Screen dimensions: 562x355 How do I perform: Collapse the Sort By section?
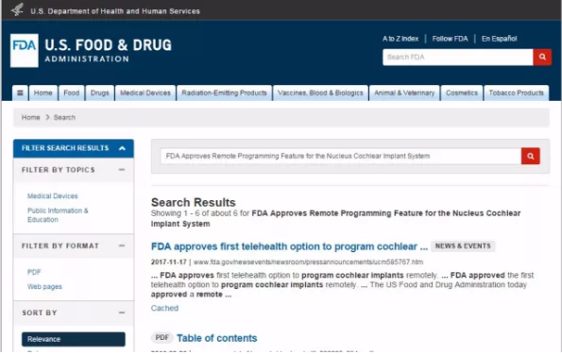(122, 313)
